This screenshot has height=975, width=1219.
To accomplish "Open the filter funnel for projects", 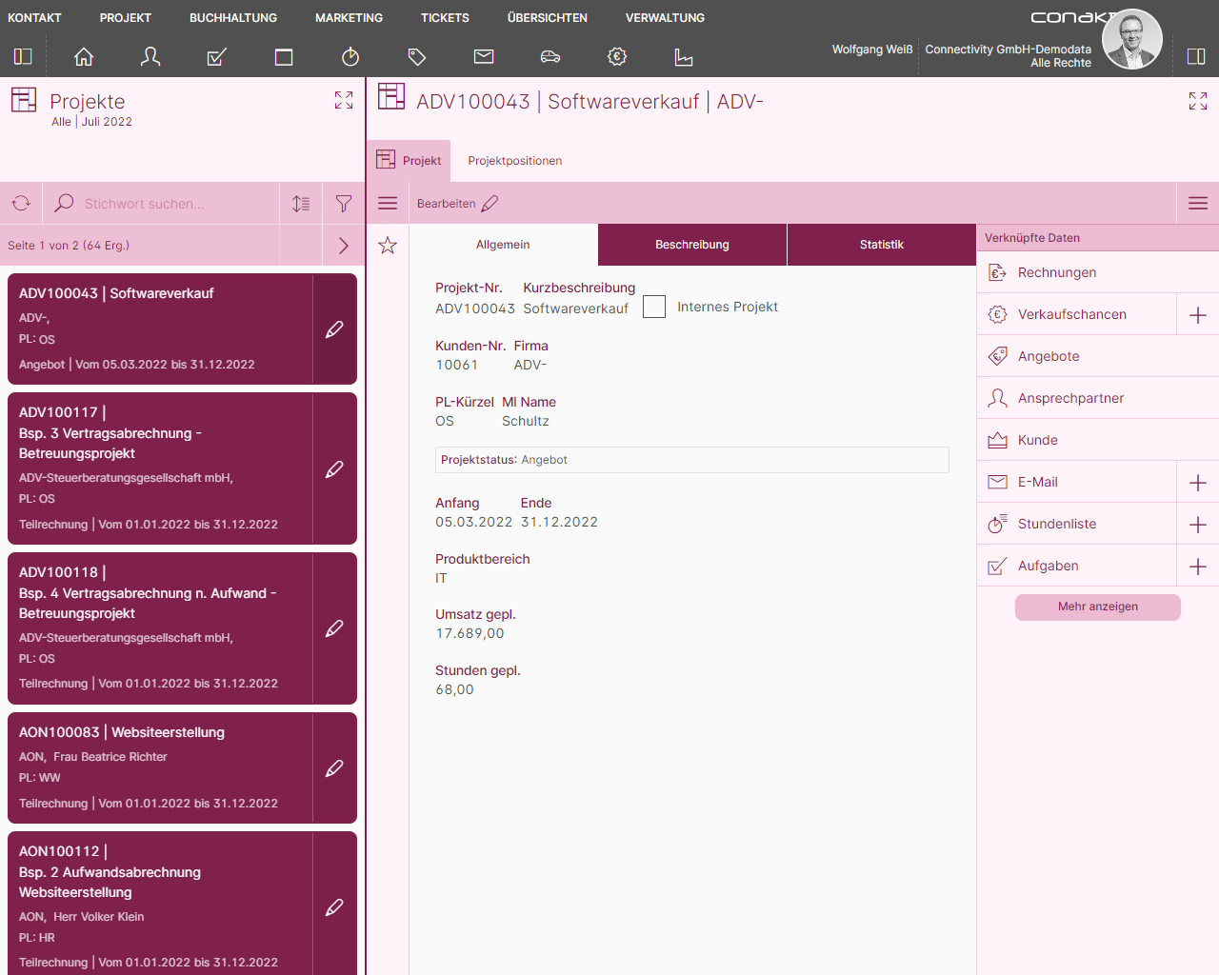I will click(344, 204).
